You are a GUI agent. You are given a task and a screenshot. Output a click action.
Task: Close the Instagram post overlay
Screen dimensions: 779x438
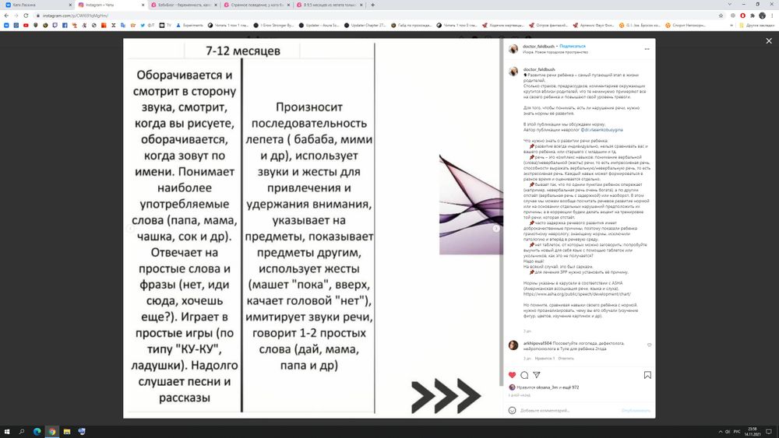tap(769, 40)
